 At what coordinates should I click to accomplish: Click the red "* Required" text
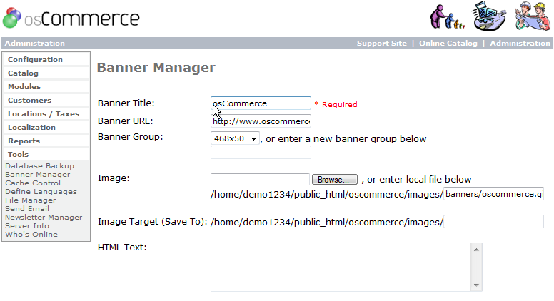click(336, 104)
